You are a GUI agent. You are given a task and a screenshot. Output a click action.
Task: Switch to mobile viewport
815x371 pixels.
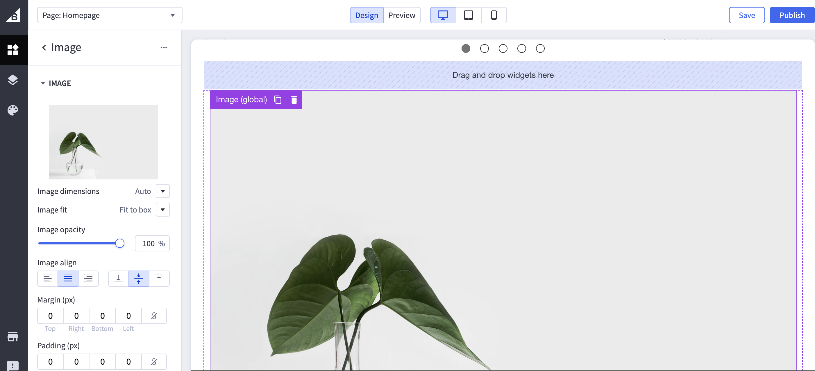pos(494,15)
